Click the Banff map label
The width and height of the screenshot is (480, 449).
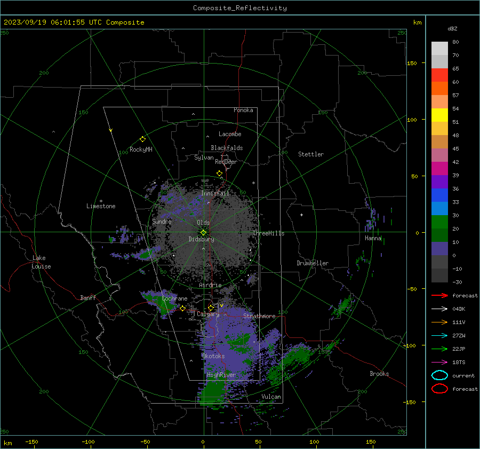[x=88, y=297]
